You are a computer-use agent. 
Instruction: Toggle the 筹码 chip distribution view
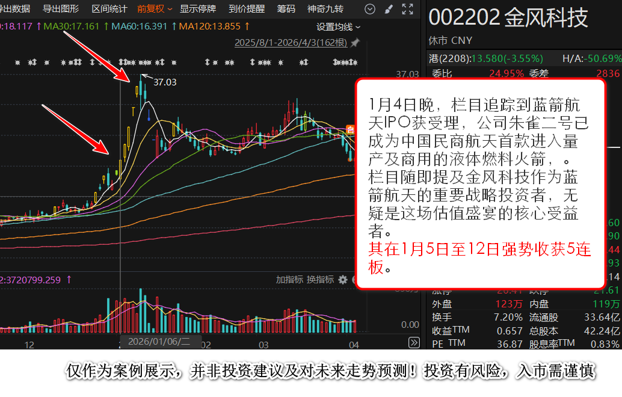[286, 9]
